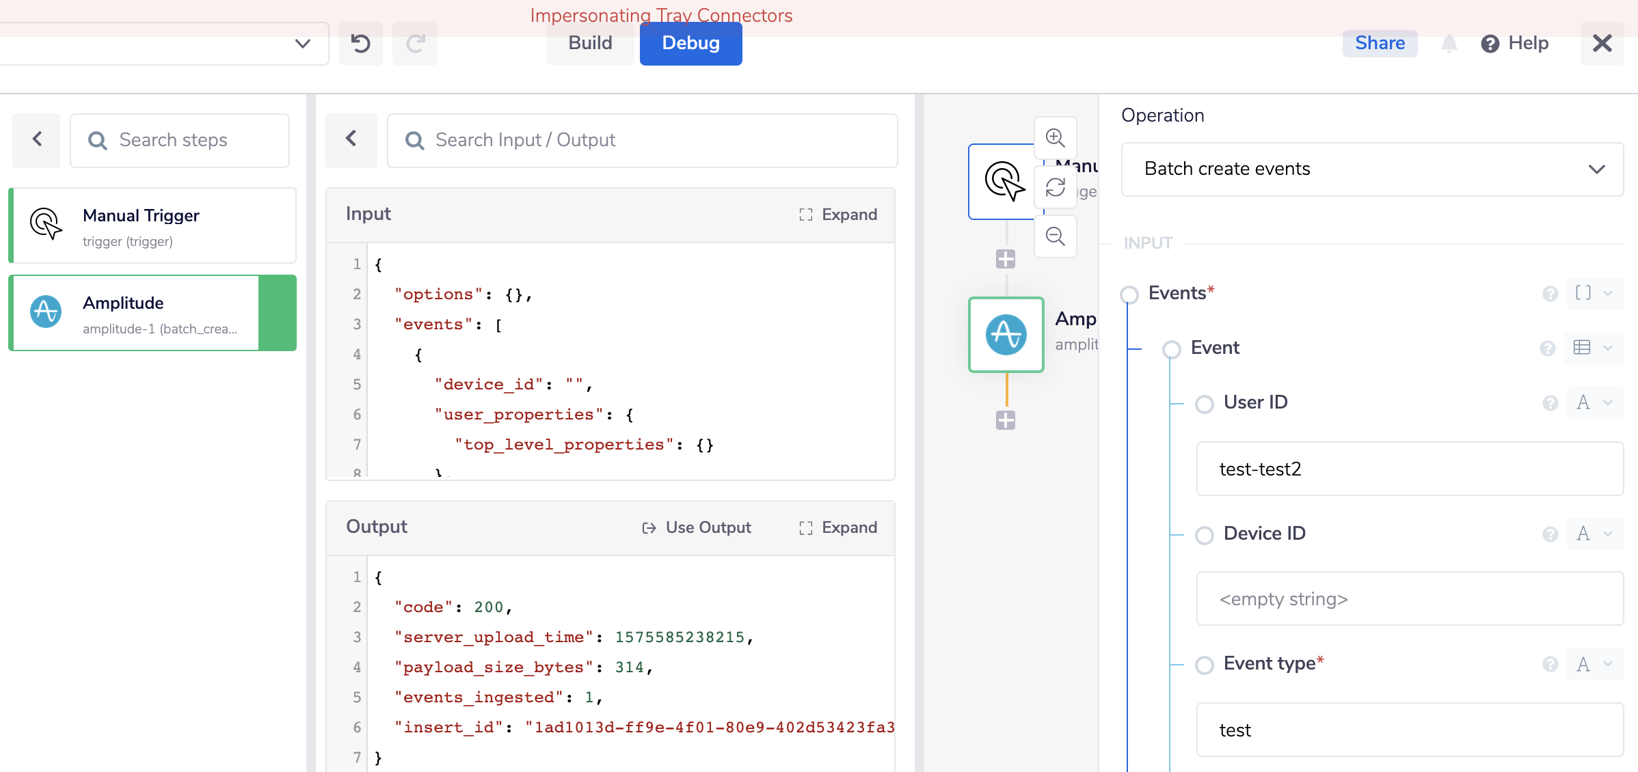Click the canvas zoom out magnifier

1056,236
